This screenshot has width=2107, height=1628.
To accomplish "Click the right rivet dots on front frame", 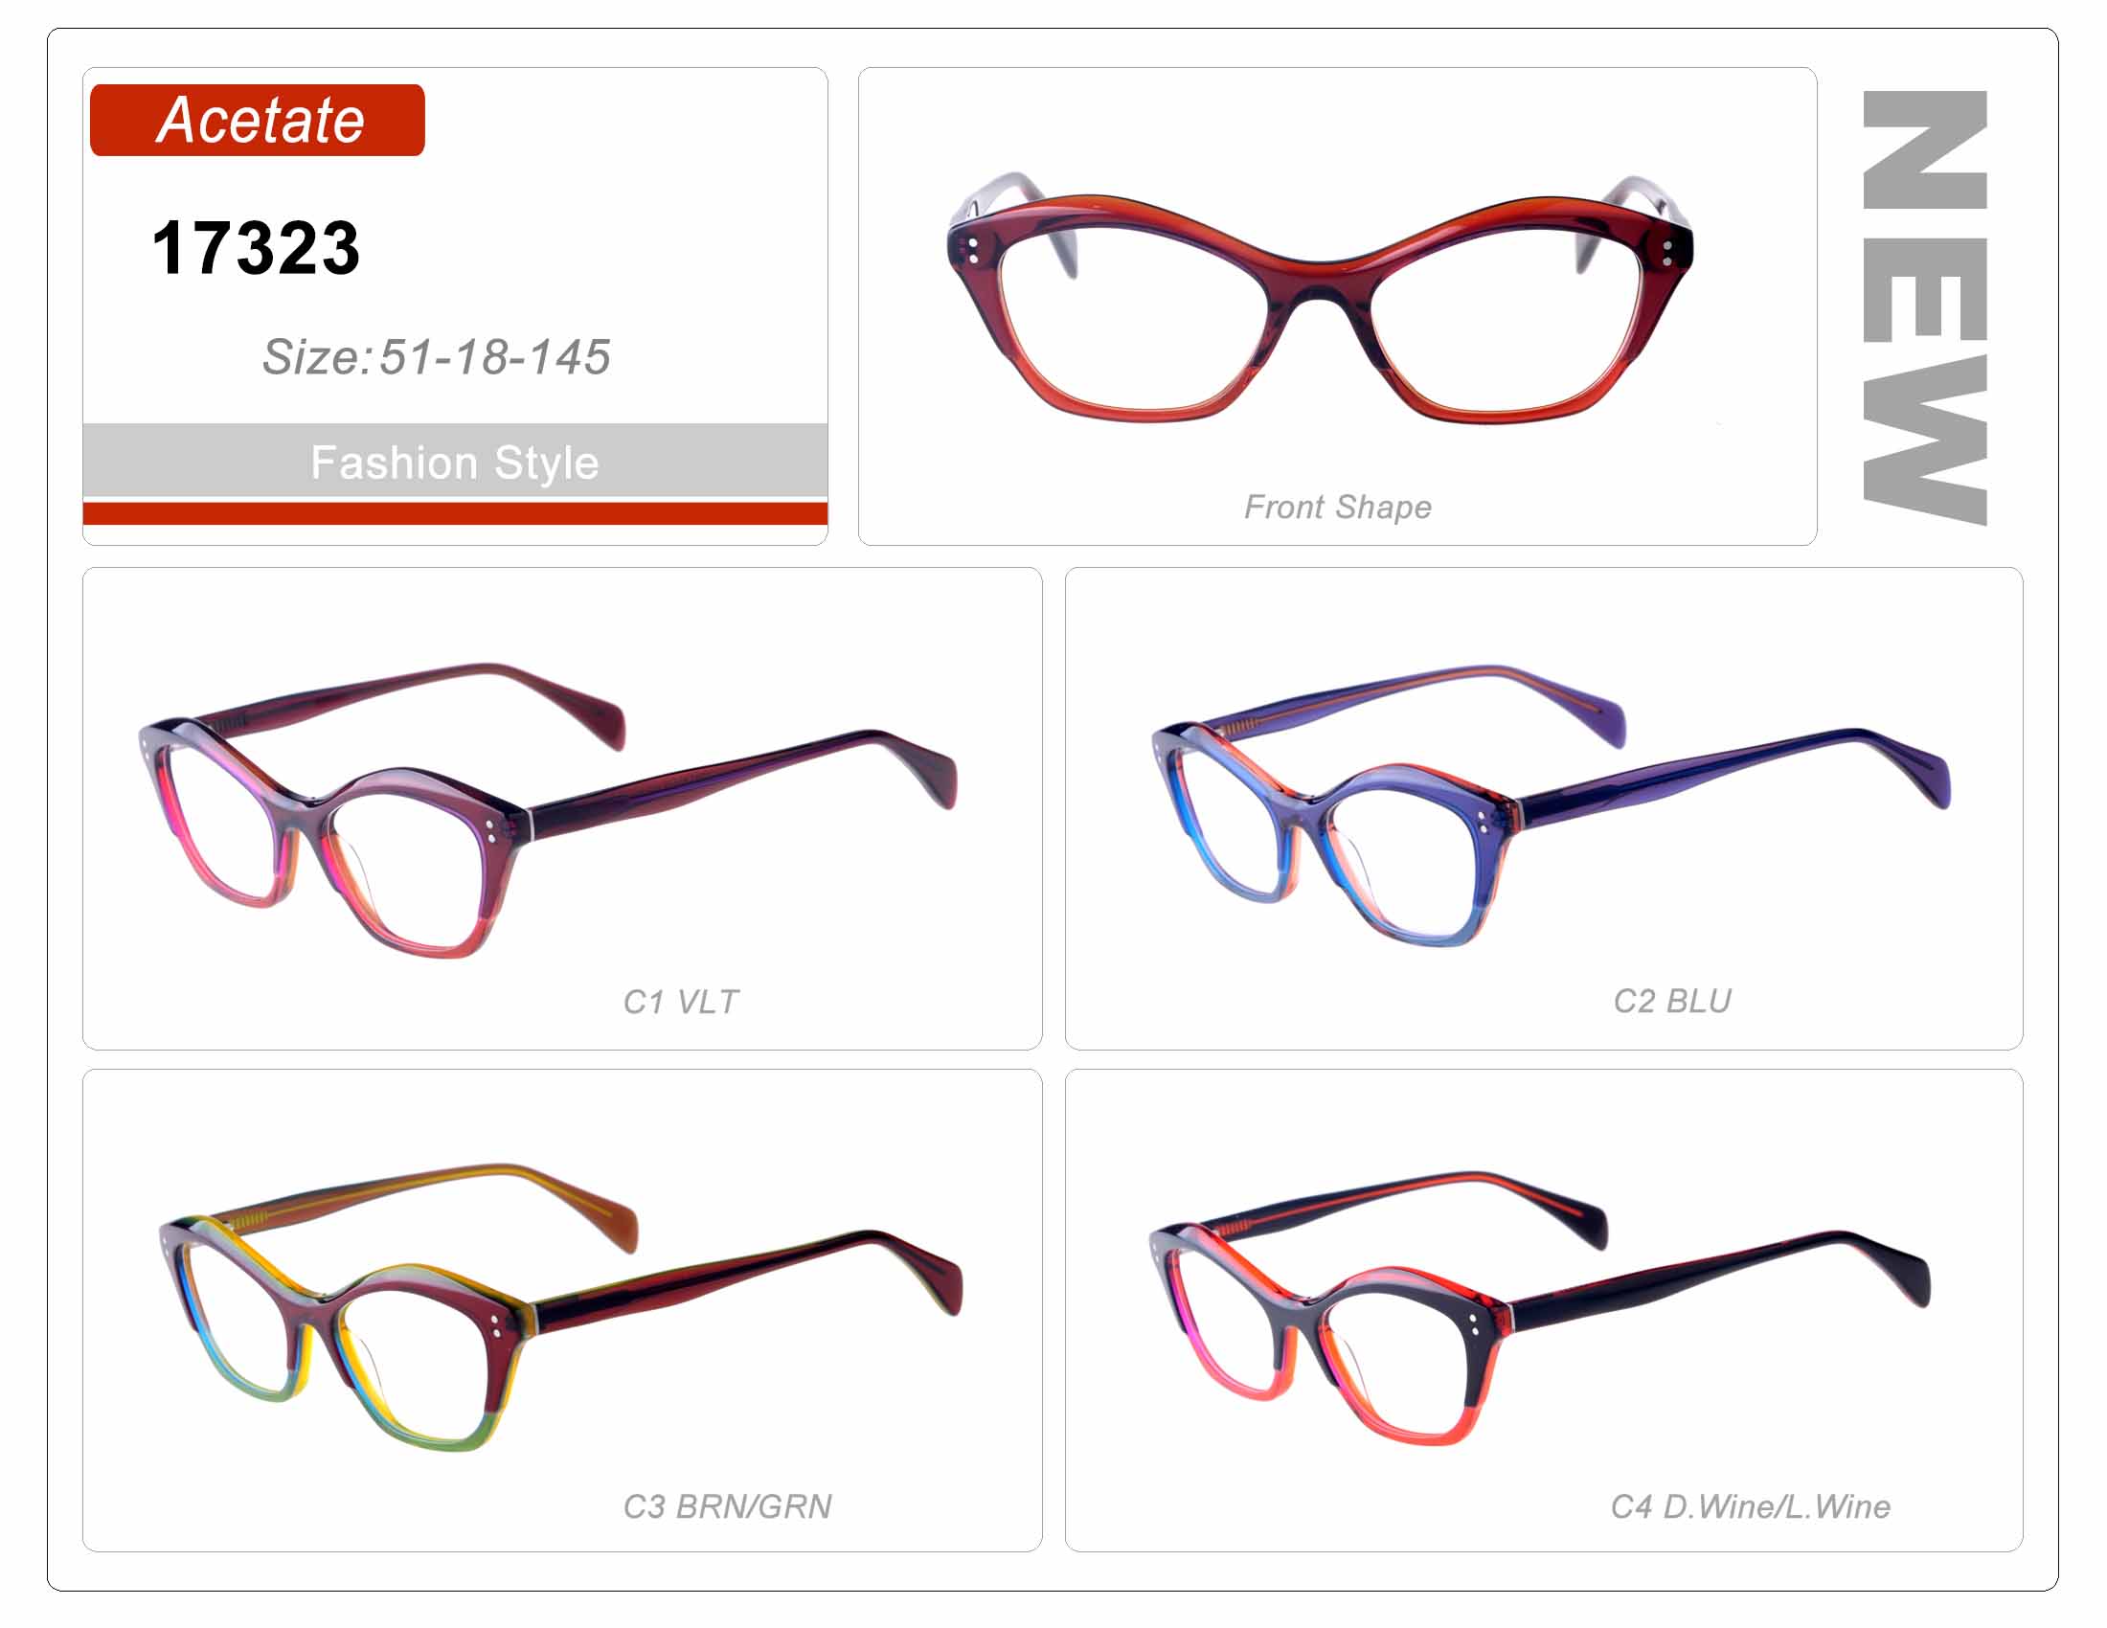I will 1667,253.
